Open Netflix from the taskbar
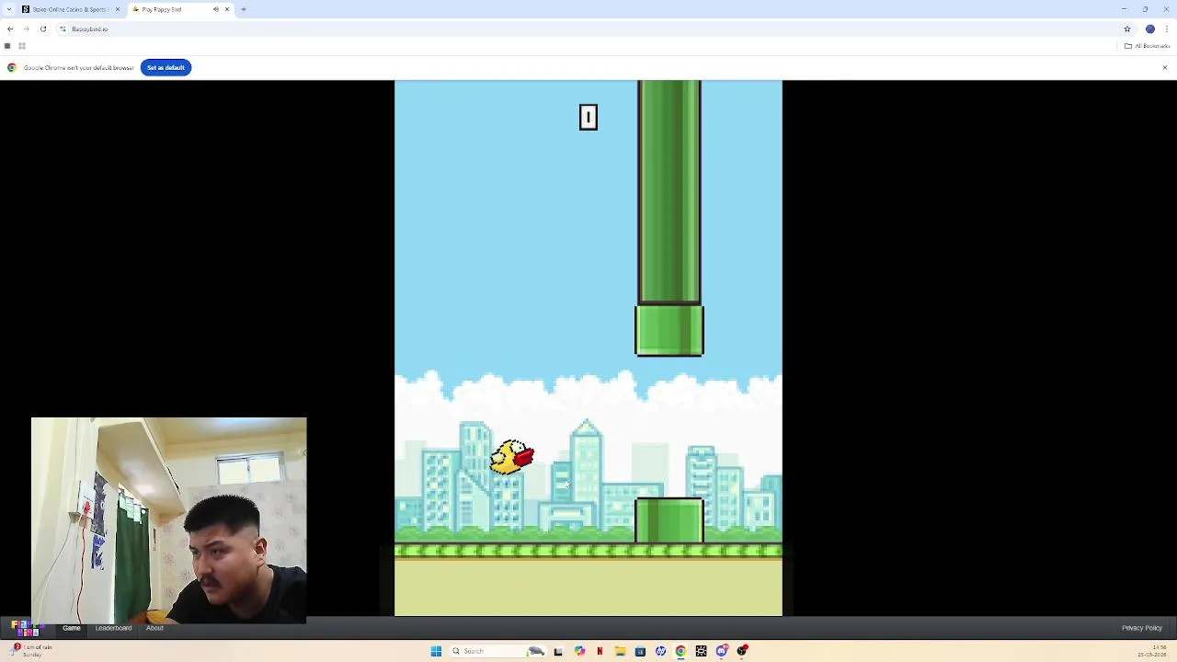The height and width of the screenshot is (662, 1177). (600, 651)
